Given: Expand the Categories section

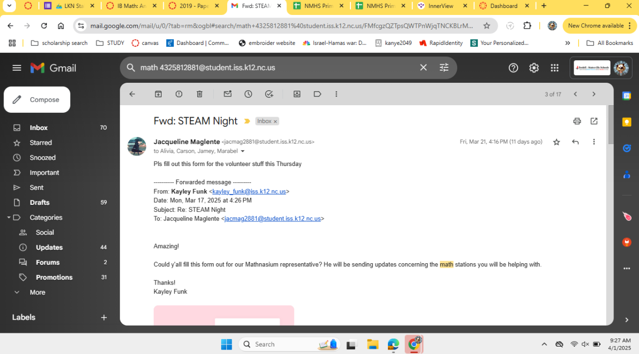Looking at the screenshot, I should (8, 217).
